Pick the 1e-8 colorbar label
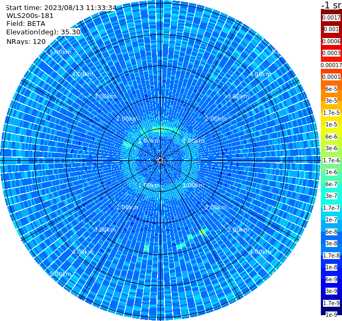Screen dimensions: 342x321 331,267
